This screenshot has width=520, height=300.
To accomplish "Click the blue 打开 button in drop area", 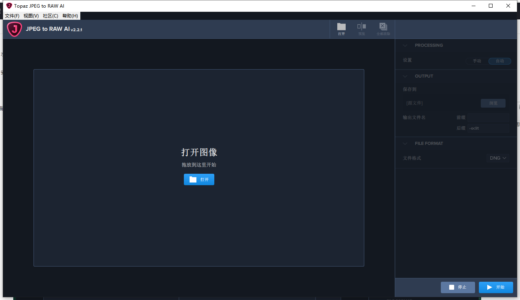I will 199,179.
